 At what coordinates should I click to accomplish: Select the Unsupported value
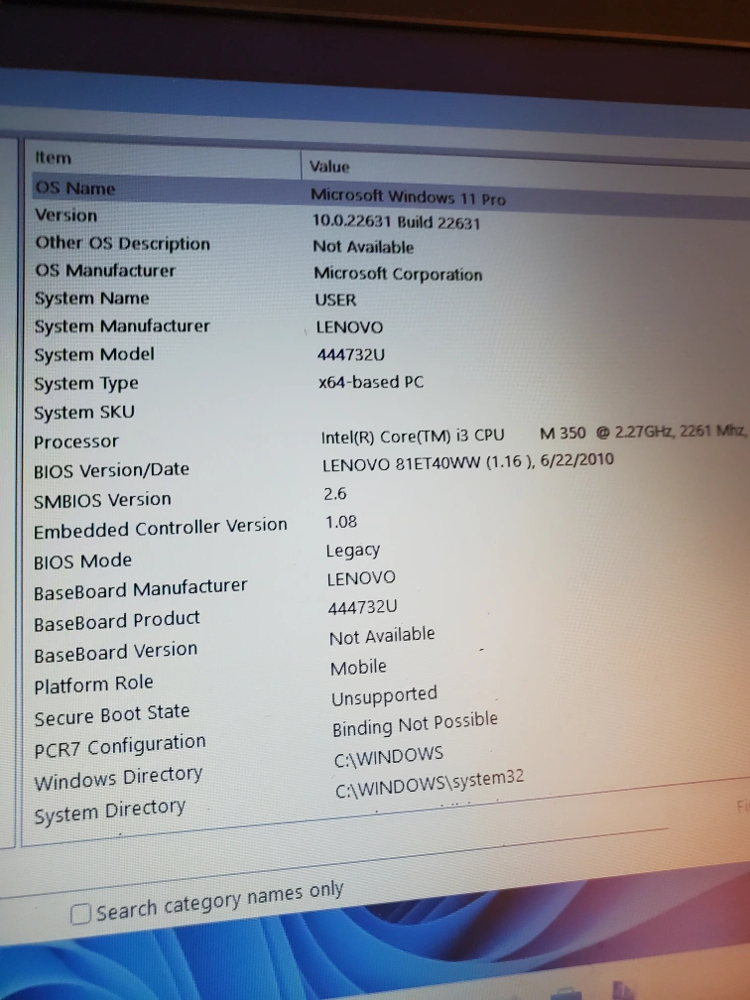tap(385, 696)
